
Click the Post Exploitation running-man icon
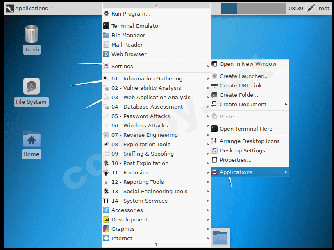click(x=106, y=163)
